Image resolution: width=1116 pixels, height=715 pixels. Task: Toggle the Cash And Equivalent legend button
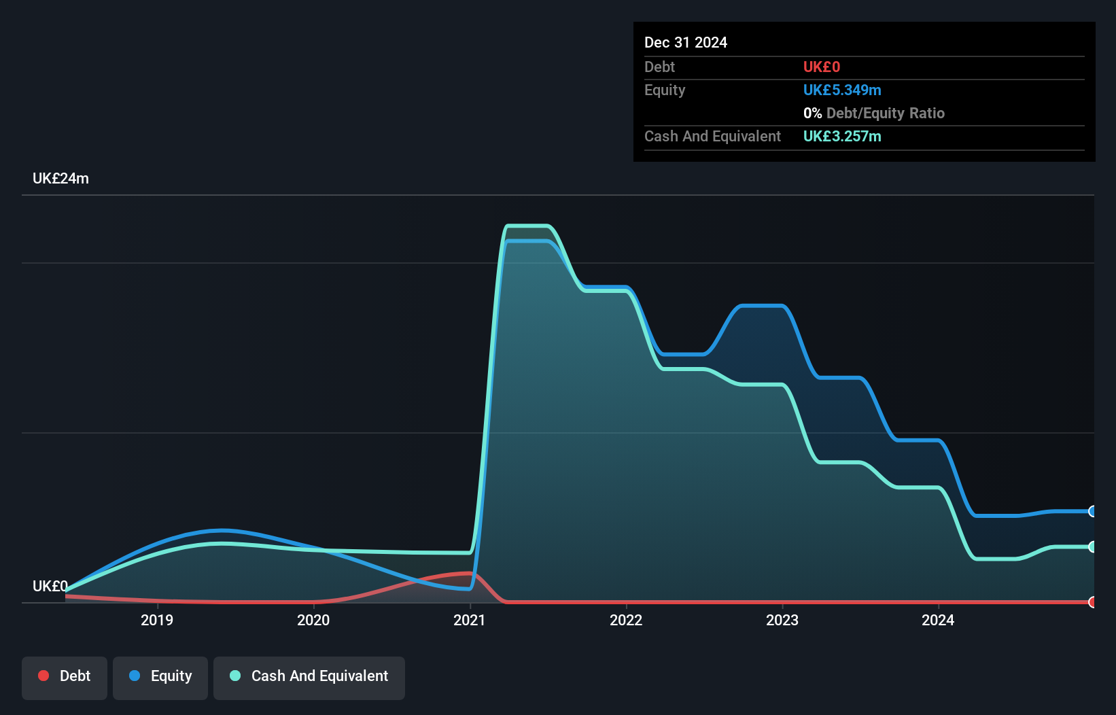tap(309, 678)
